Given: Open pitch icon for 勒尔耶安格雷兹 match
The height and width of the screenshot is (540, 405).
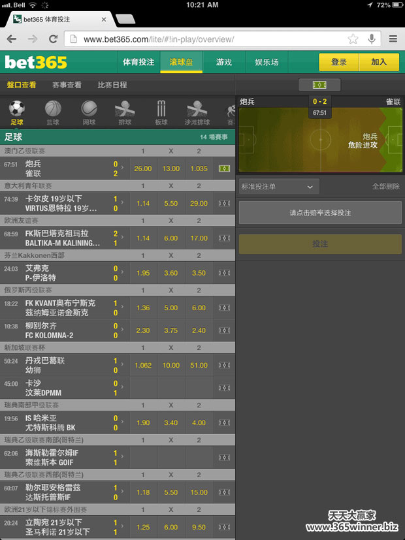Looking at the screenshot, I should click(224, 492).
